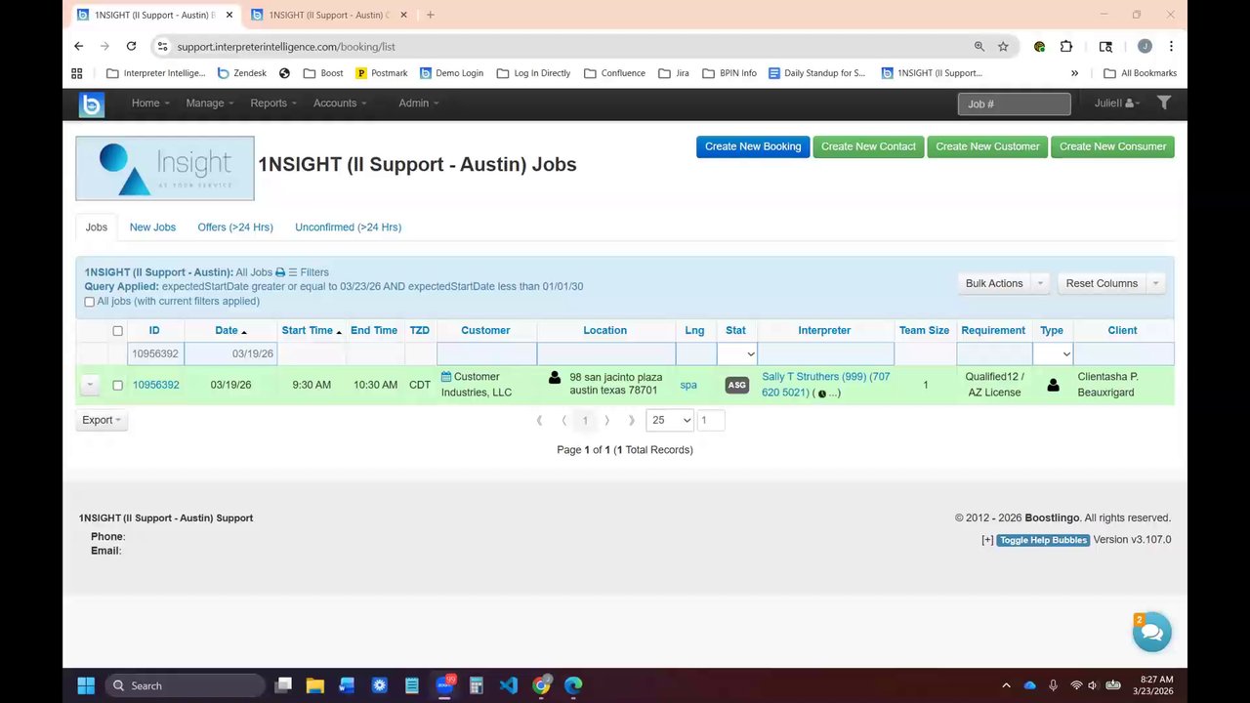Click the clock icon after Sally T Struthers

pos(821,393)
